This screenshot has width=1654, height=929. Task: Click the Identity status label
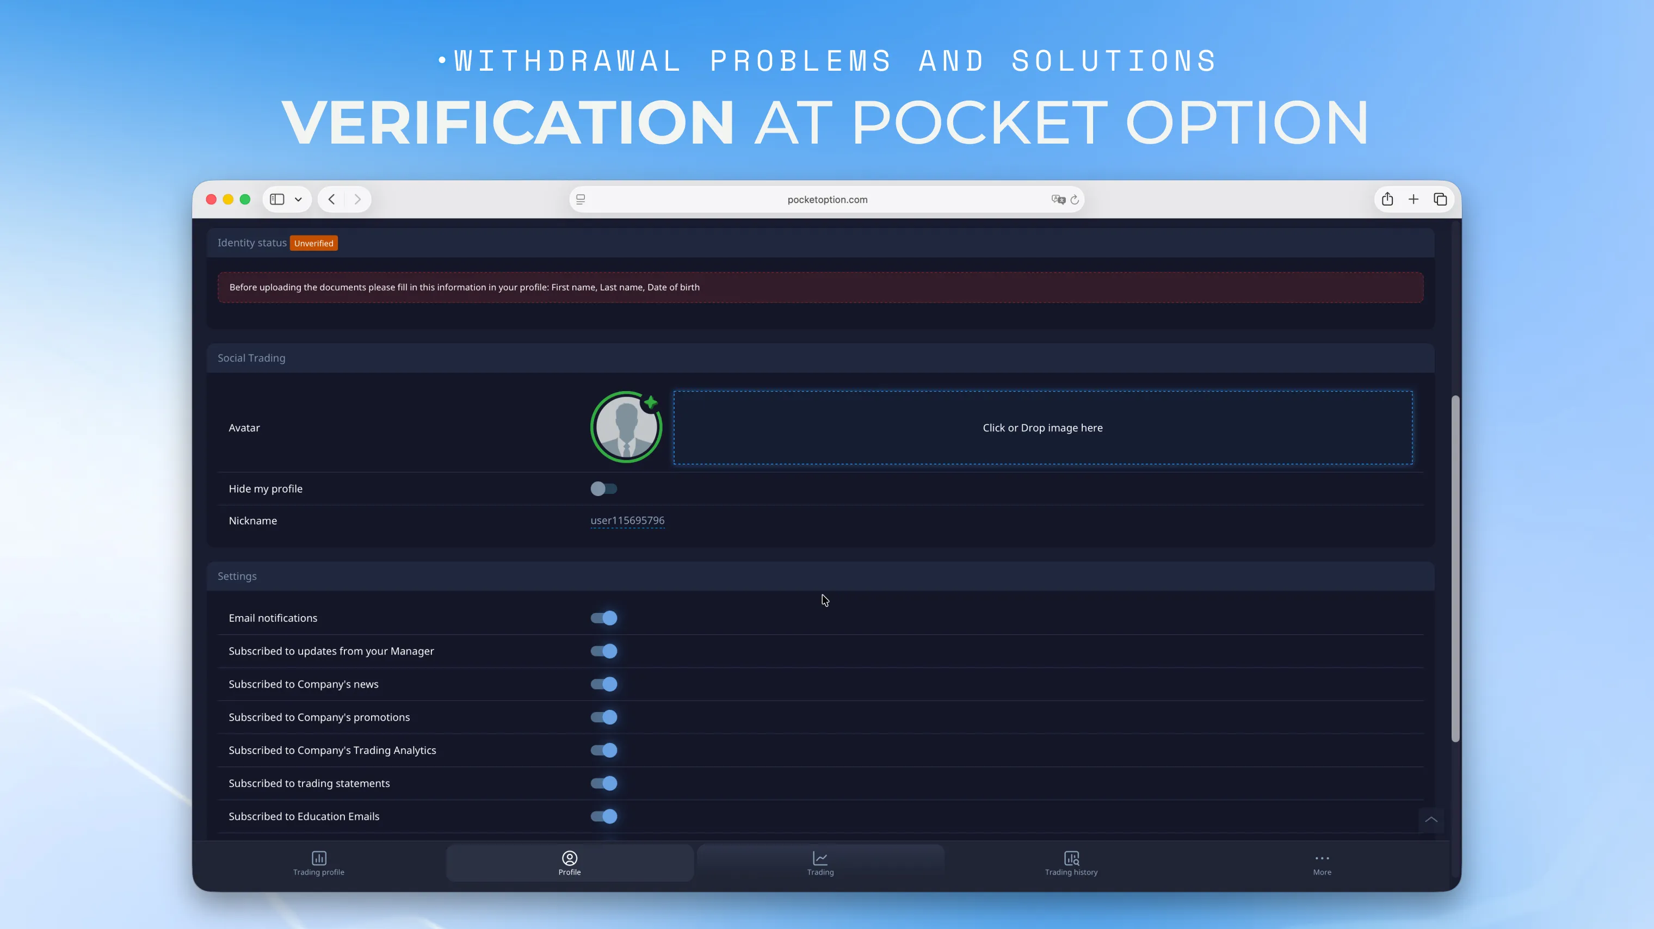252,243
